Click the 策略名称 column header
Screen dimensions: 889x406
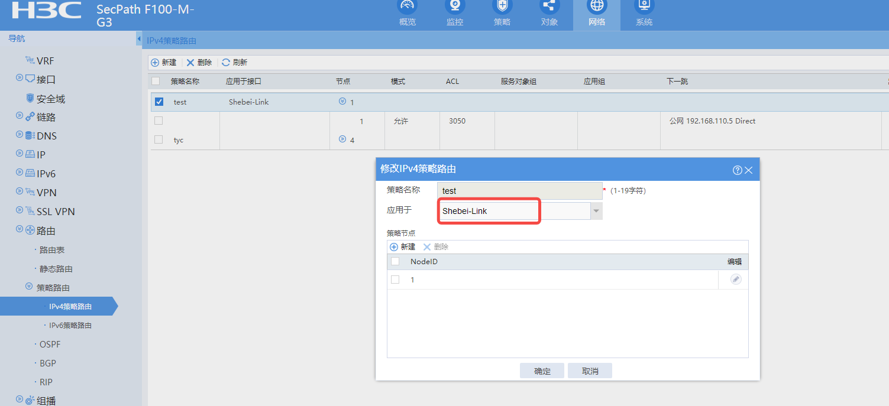(x=185, y=82)
